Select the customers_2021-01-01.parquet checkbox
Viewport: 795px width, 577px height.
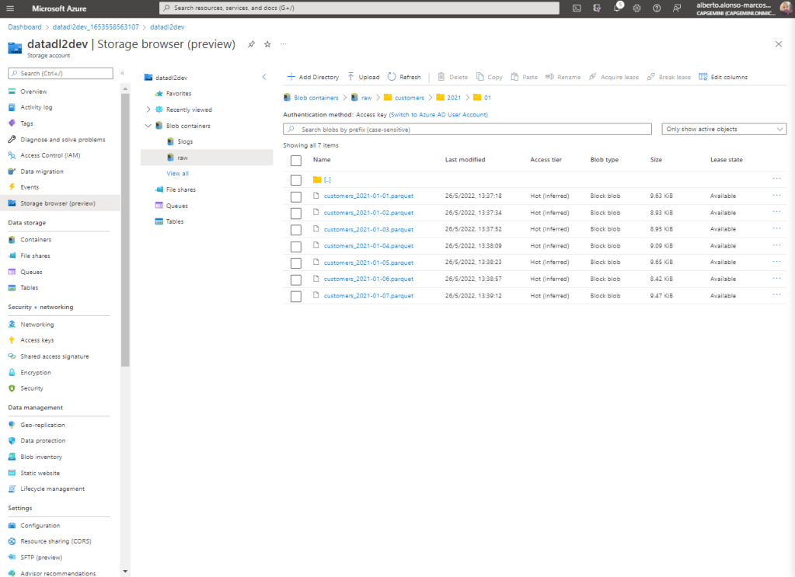[295, 196]
